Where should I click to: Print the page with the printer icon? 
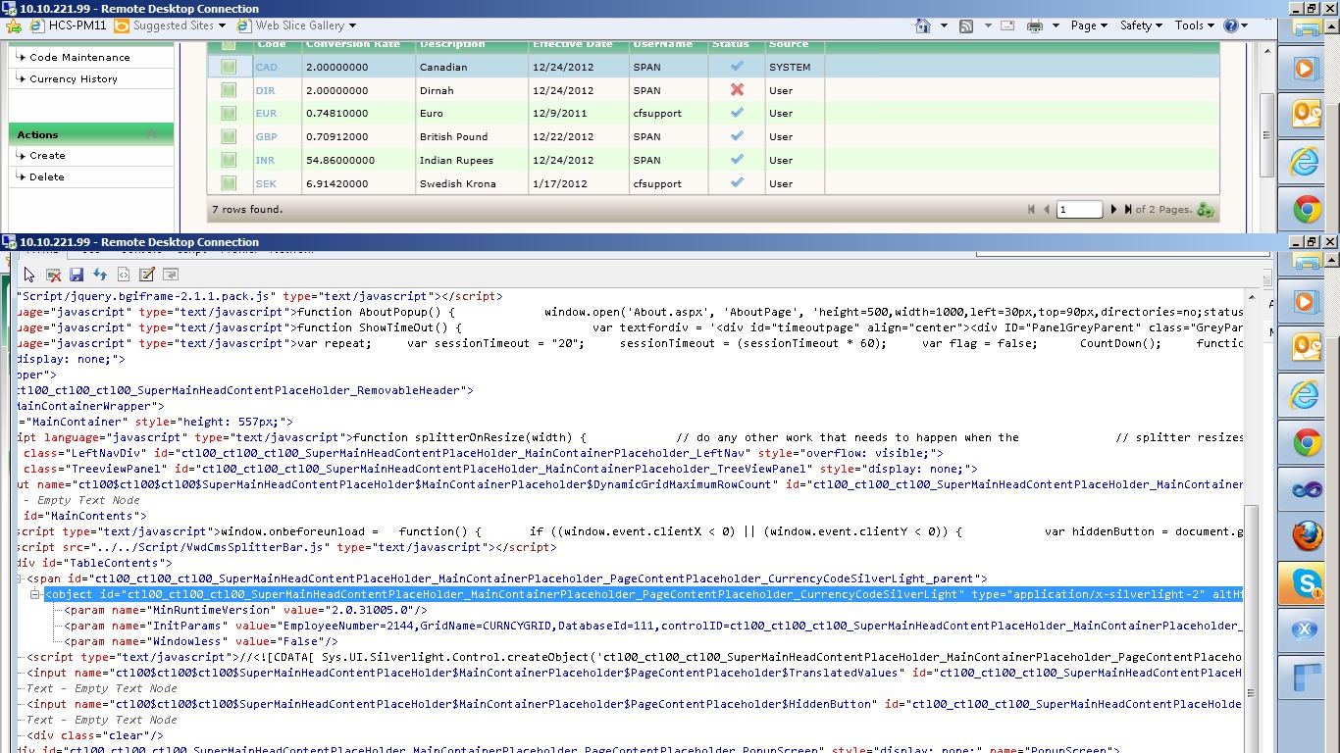pos(1035,25)
